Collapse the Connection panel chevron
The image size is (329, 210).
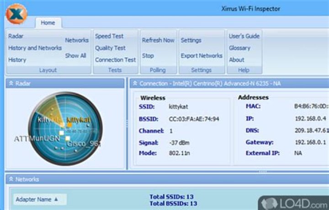135,84
